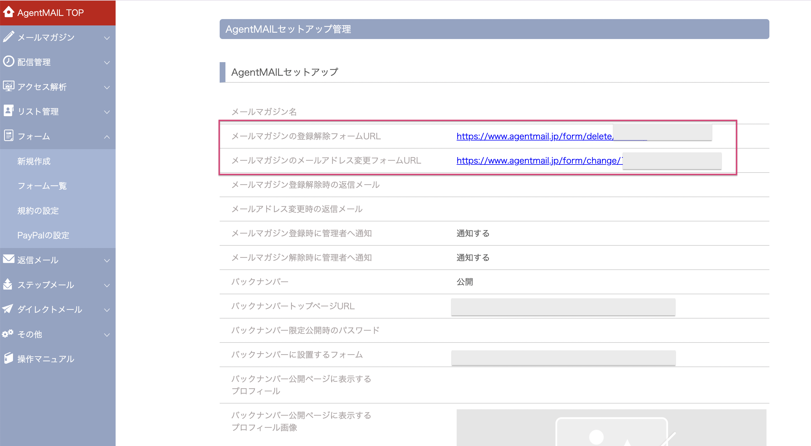
Task: Click the clock icon beside 配信管理
Action: (8, 61)
